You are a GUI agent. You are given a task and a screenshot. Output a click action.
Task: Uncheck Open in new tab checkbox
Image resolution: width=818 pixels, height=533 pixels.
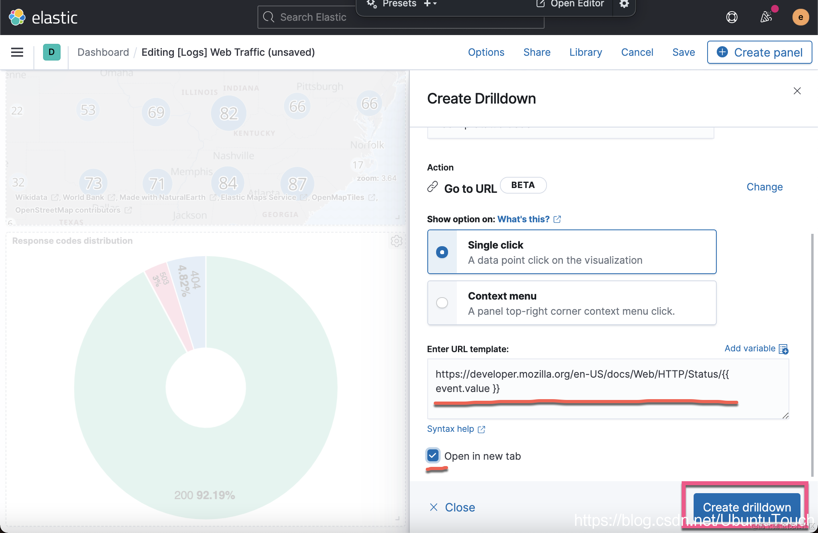(x=433, y=455)
